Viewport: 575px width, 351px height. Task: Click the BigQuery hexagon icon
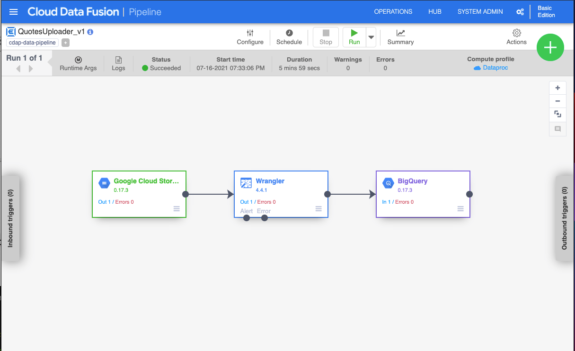coord(388,183)
